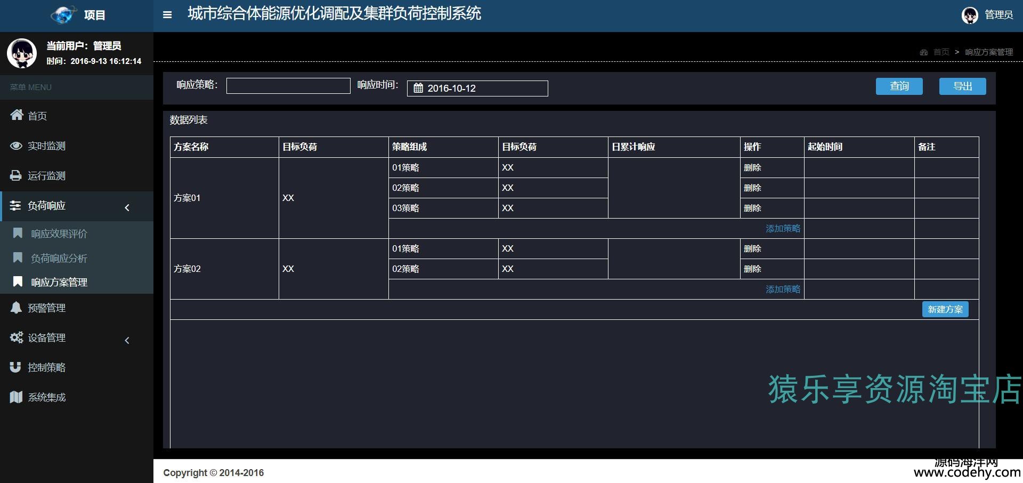Click the globe project logo
1023x483 pixels.
pos(63,15)
